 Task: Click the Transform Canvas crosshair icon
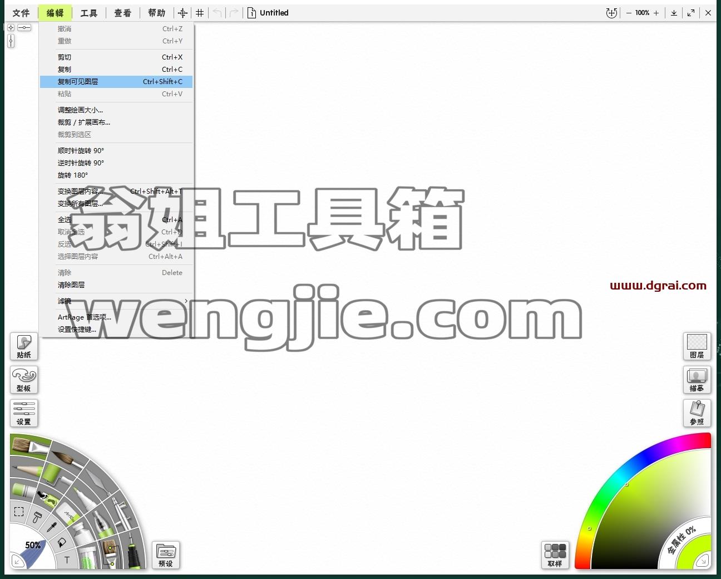[182, 13]
